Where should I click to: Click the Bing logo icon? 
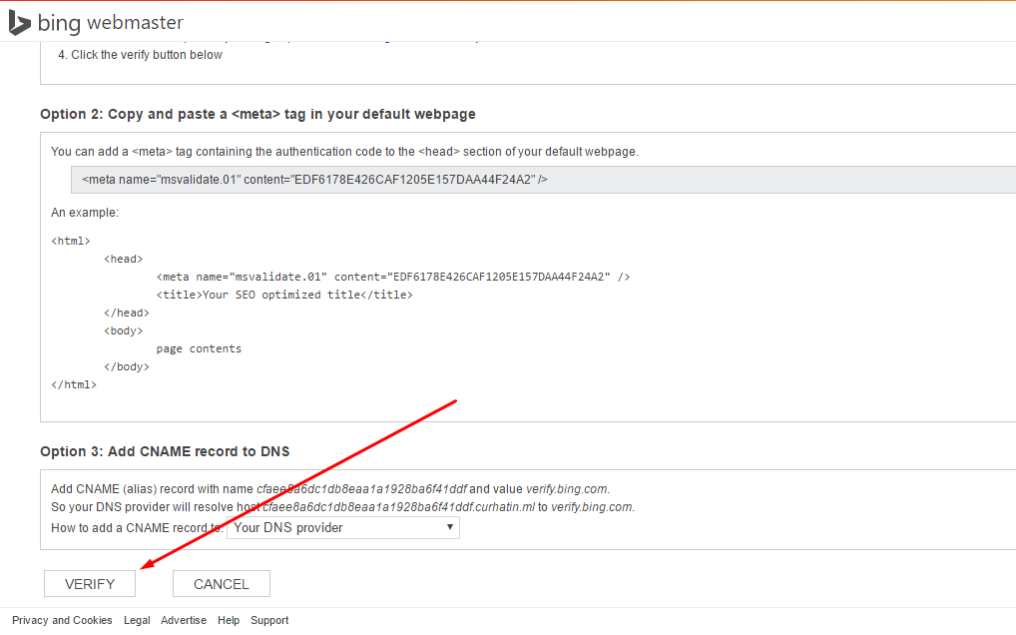19,22
